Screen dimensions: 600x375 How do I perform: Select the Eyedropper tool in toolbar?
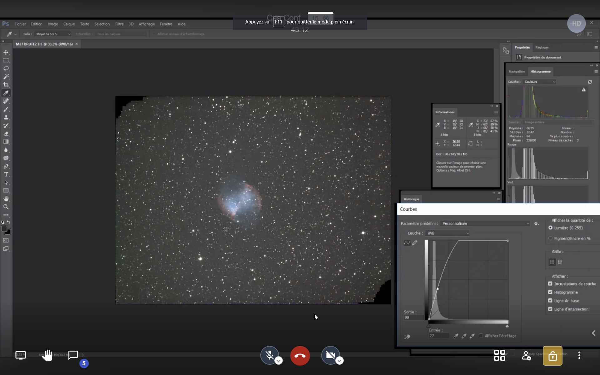point(6,93)
